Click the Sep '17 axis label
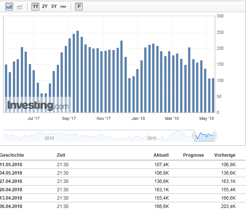Image resolution: width=246 pixels, height=211 pixels. click(69, 118)
